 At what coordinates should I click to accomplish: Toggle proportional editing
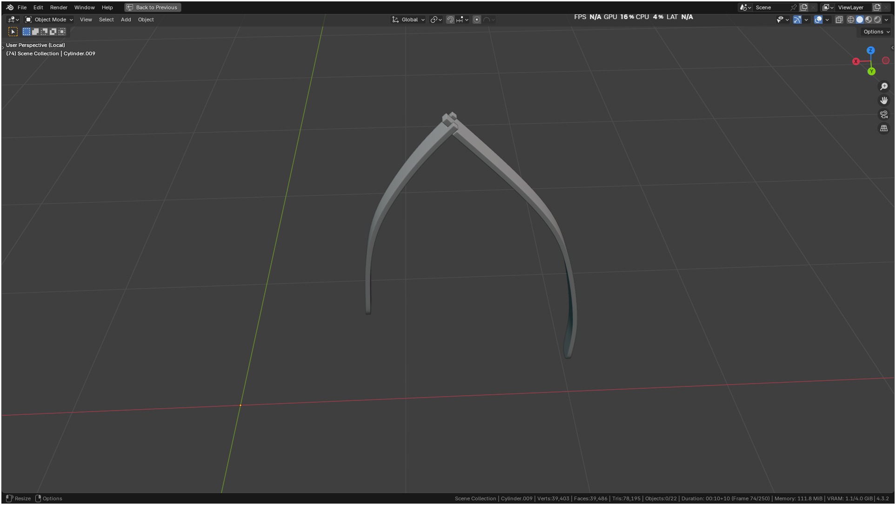tap(477, 20)
